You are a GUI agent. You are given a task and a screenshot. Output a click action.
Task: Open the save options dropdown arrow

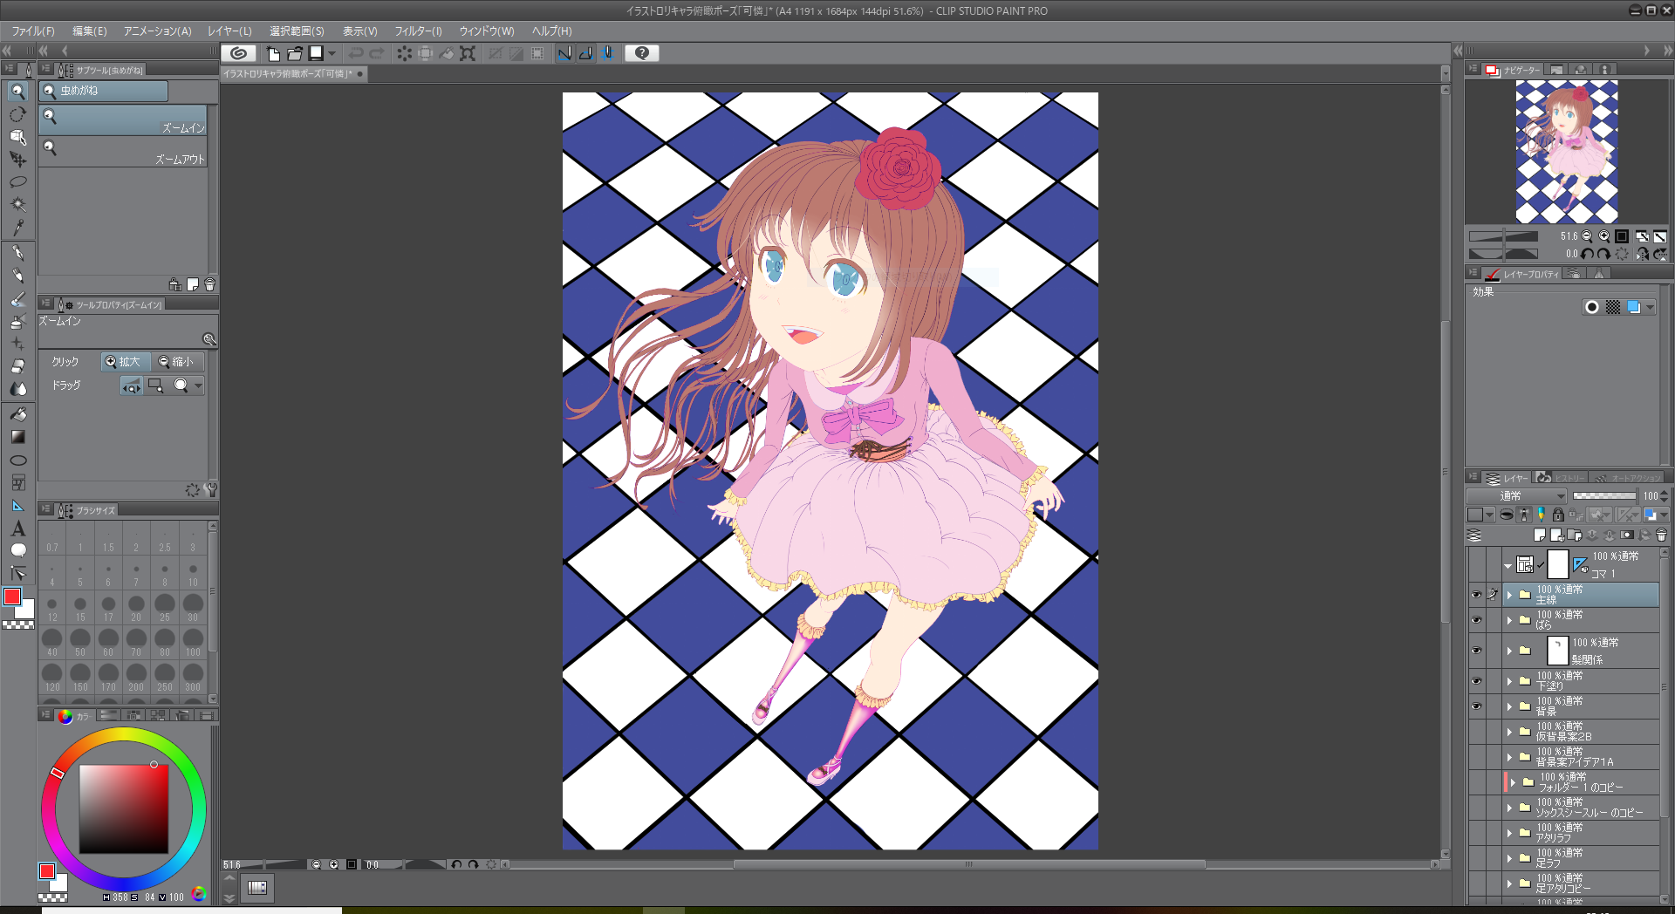pyautogui.click(x=332, y=53)
